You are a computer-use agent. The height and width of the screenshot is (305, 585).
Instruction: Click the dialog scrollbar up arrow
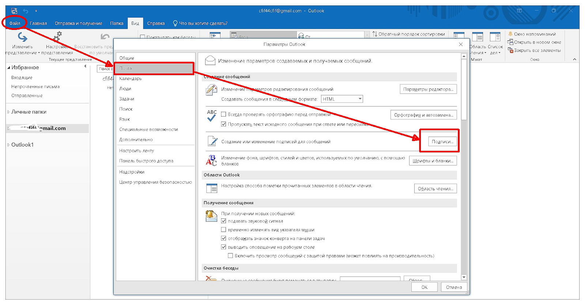pos(464,56)
